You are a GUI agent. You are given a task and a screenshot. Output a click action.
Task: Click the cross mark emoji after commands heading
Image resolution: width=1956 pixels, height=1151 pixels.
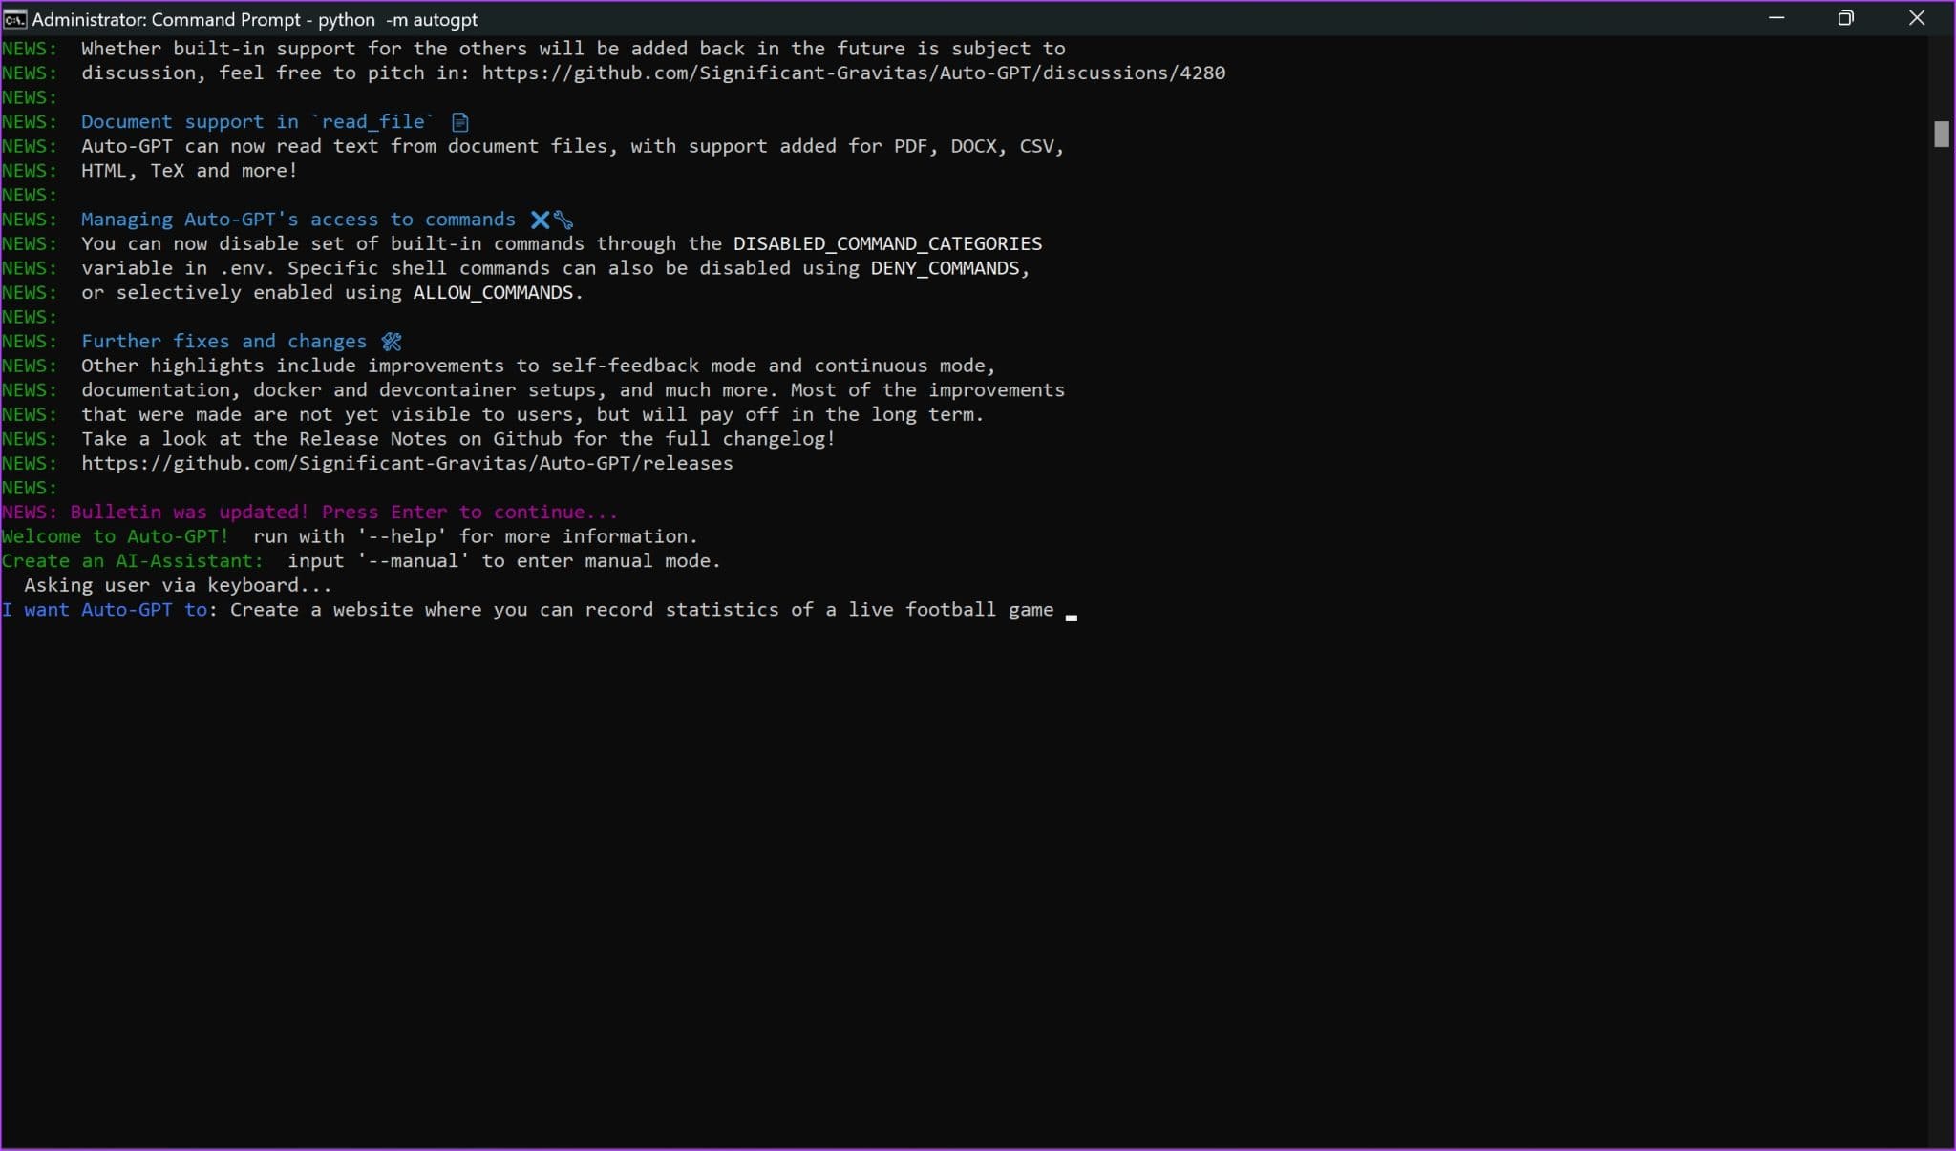click(x=540, y=220)
